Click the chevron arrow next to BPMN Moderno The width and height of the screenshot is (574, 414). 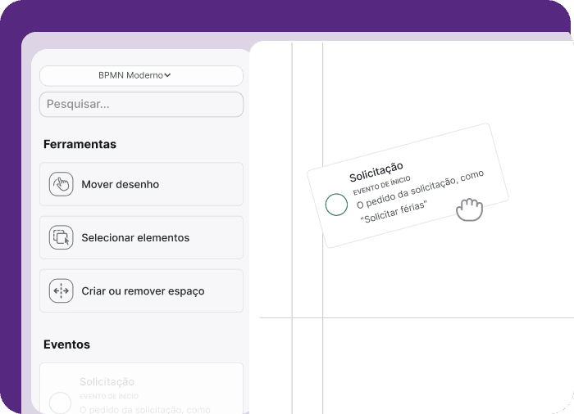click(167, 75)
